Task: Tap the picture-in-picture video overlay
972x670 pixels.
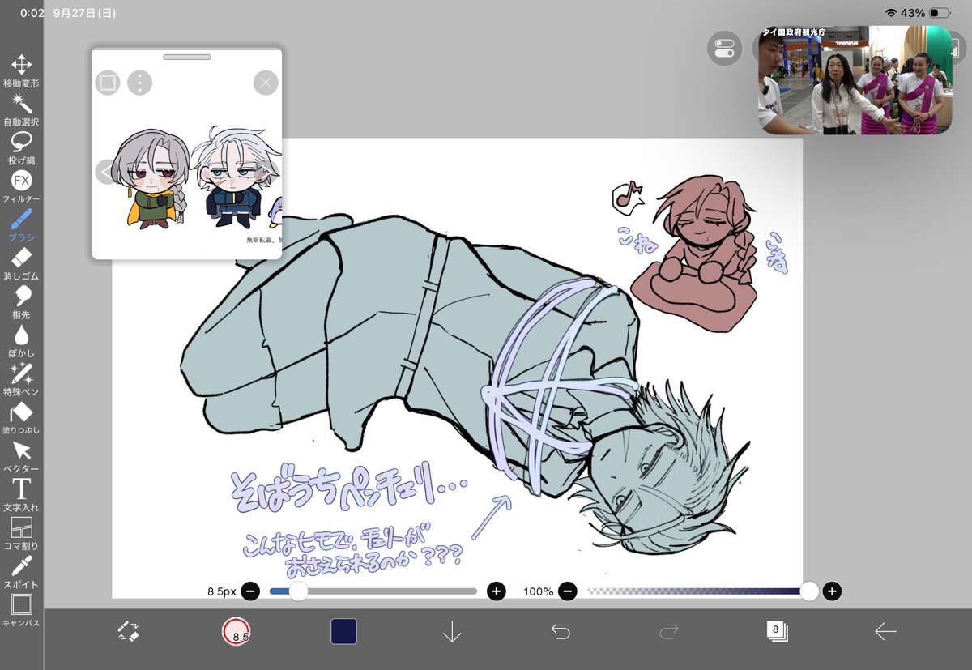Action: click(855, 80)
